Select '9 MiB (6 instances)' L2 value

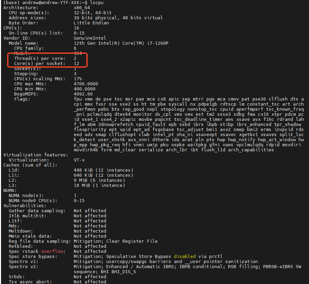(99, 180)
